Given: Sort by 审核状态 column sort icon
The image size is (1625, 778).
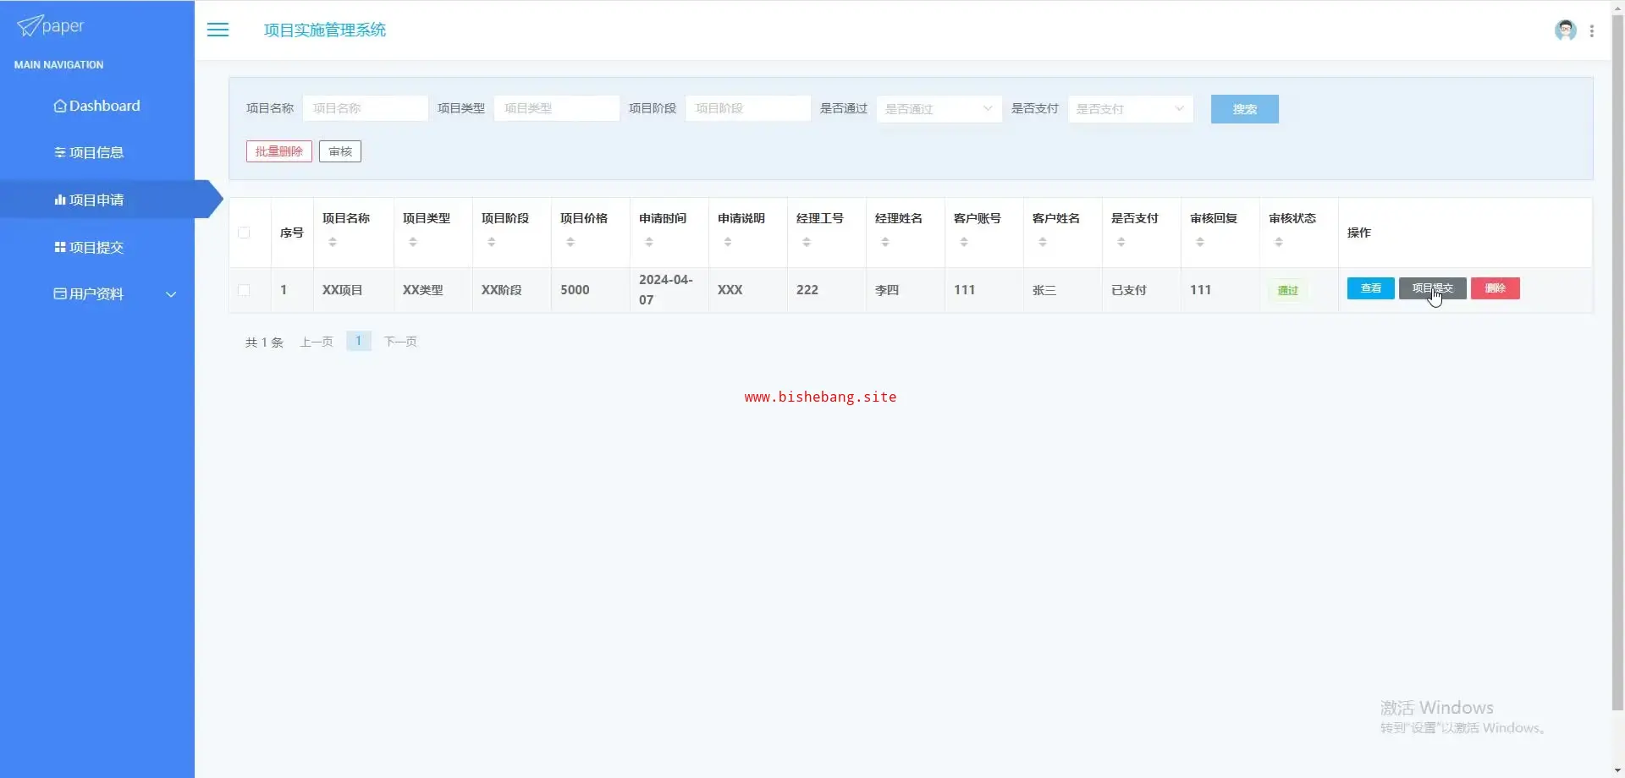Looking at the screenshot, I should (x=1279, y=243).
